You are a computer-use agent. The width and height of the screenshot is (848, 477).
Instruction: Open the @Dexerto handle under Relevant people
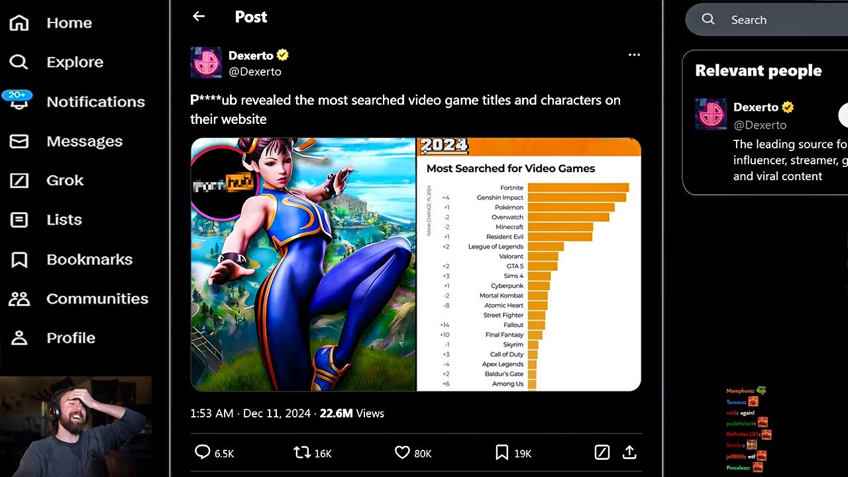pyautogui.click(x=760, y=125)
